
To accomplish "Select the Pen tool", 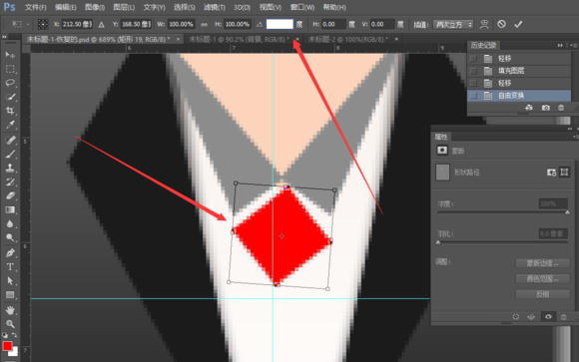I will [10, 252].
